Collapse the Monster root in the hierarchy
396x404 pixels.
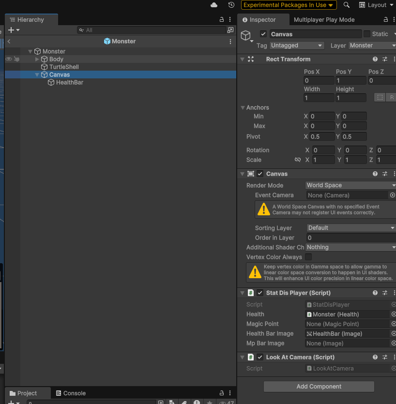(x=30, y=52)
